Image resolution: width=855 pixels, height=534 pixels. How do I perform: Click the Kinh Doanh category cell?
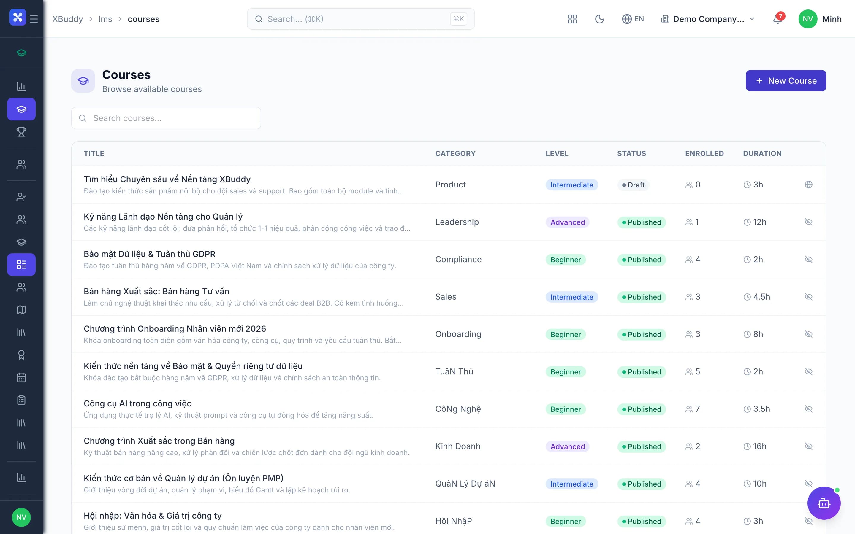tap(458, 446)
